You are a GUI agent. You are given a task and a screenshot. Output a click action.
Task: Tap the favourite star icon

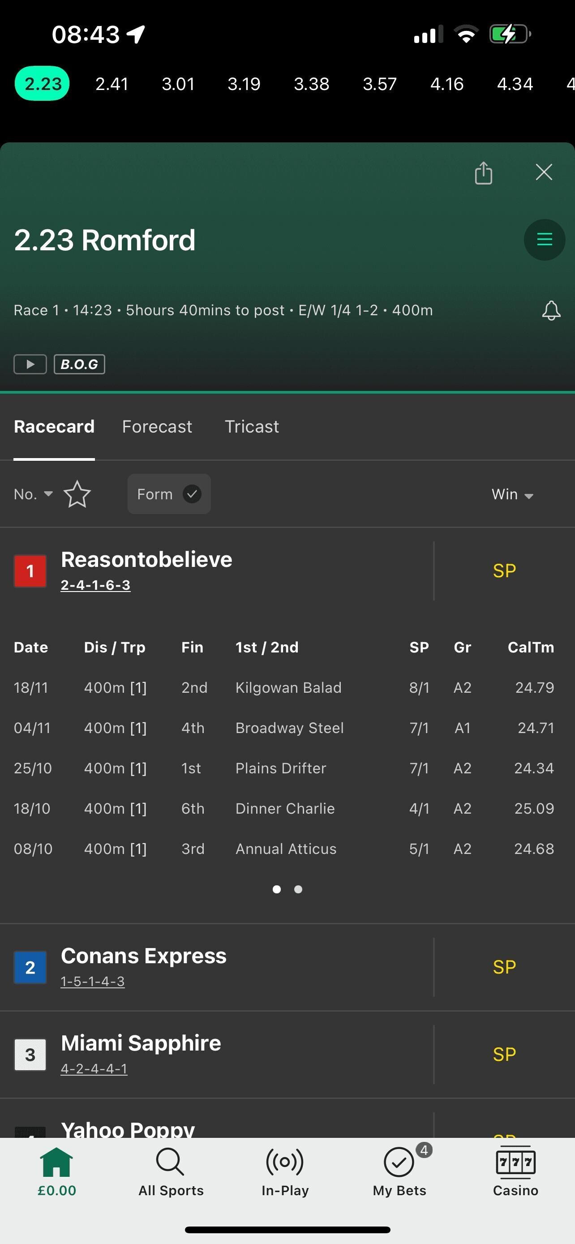(x=77, y=494)
